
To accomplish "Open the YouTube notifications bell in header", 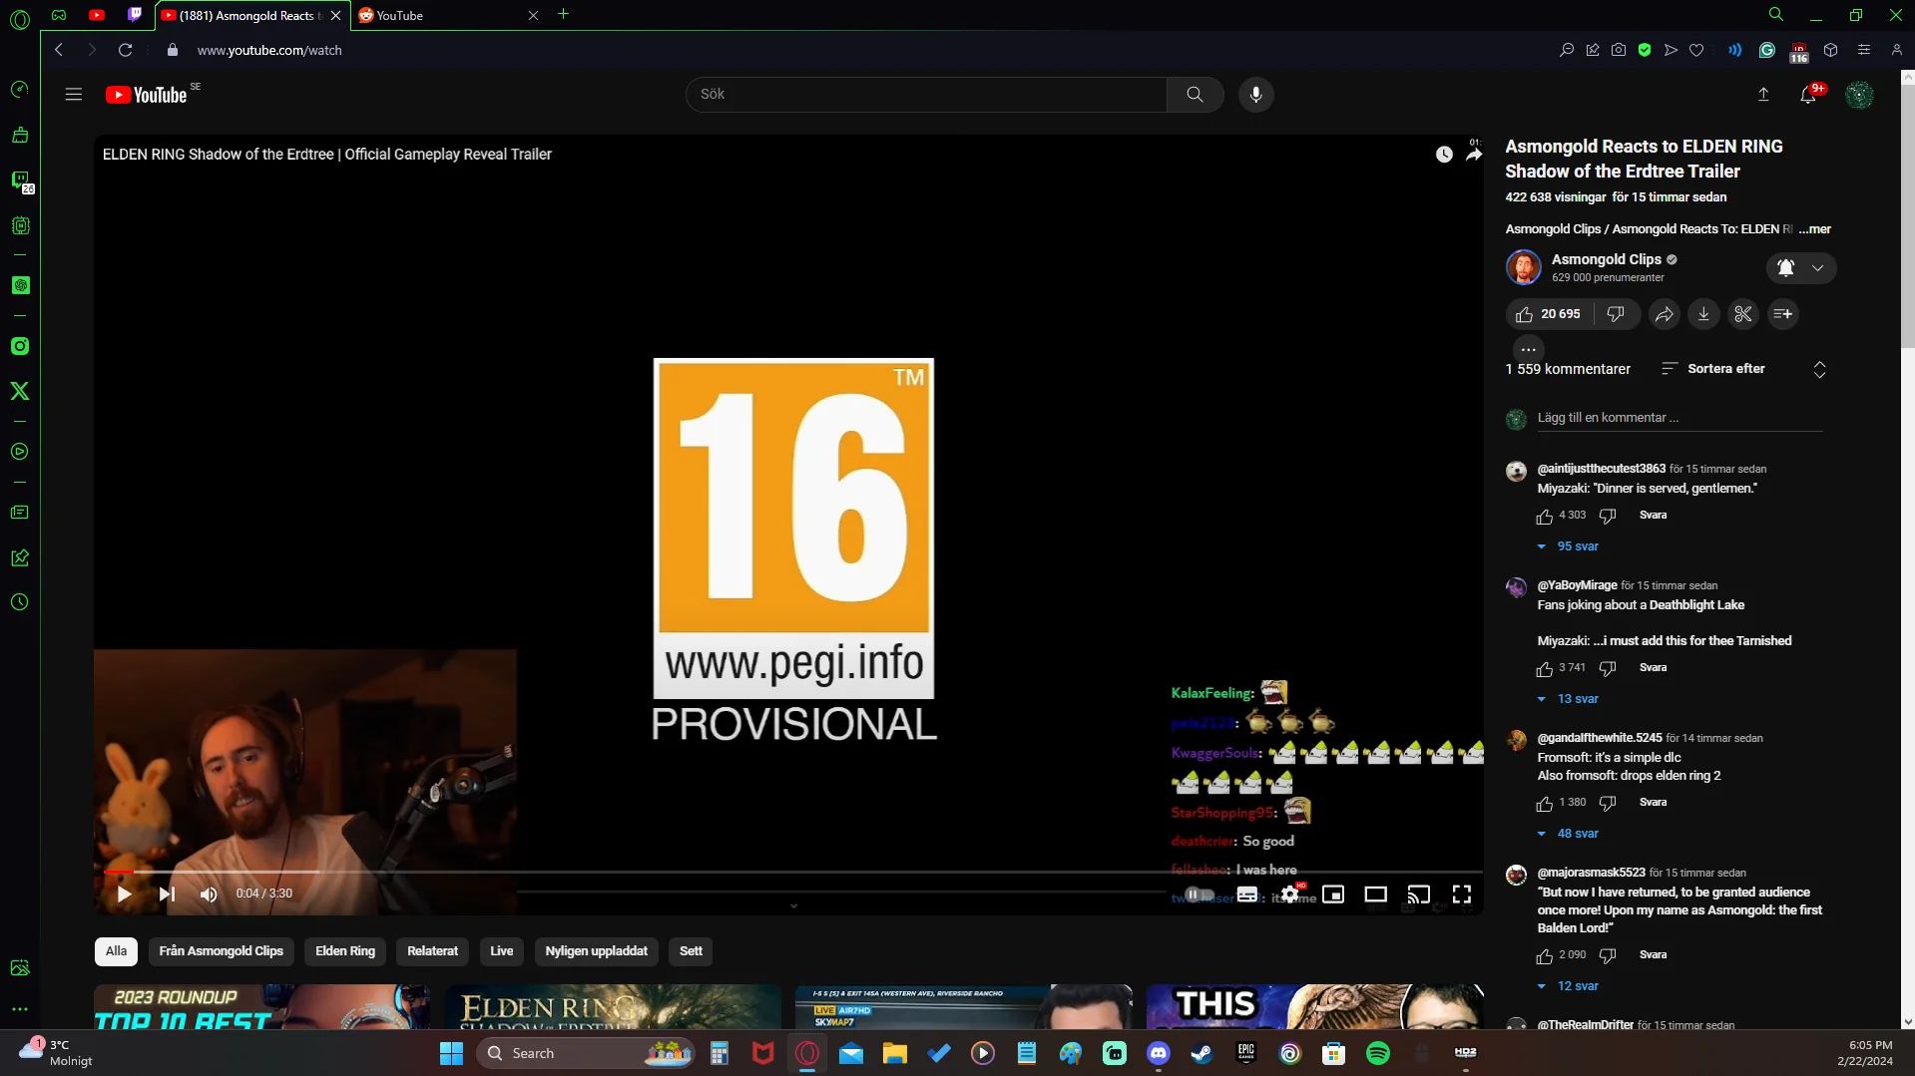I will pos(1807,95).
